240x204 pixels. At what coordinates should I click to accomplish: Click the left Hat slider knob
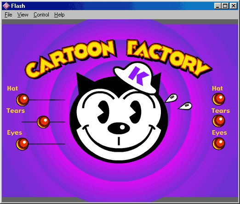pyautogui.click(x=23, y=100)
